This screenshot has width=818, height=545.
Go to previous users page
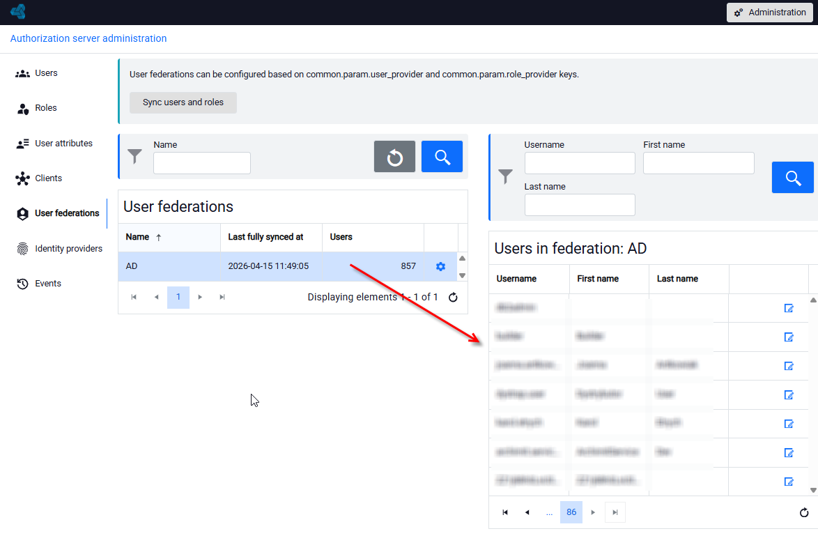527,513
